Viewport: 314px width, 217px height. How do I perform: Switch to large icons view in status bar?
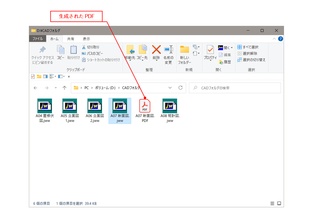coord(279,204)
